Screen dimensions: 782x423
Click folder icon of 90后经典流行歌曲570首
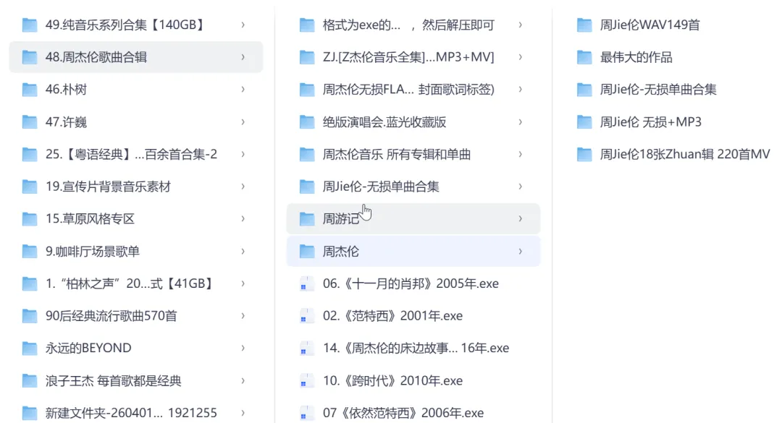[x=30, y=316]
